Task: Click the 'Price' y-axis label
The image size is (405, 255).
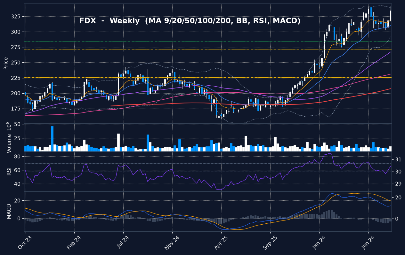Action: 6,64
